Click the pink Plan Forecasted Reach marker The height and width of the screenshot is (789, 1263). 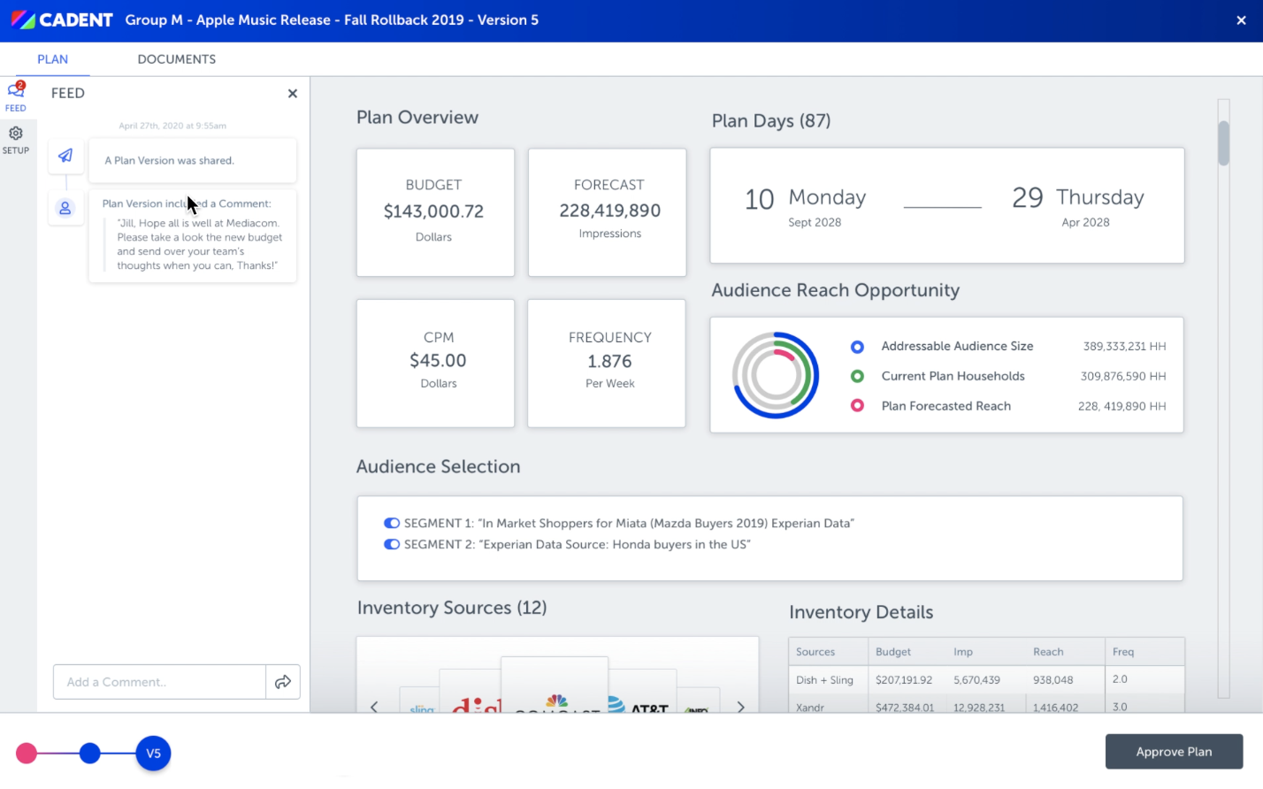857,406
